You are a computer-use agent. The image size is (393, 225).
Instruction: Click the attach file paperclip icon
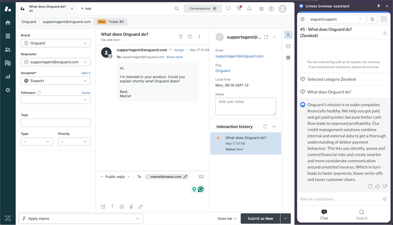pyautogui.click(x=131, y=207)
